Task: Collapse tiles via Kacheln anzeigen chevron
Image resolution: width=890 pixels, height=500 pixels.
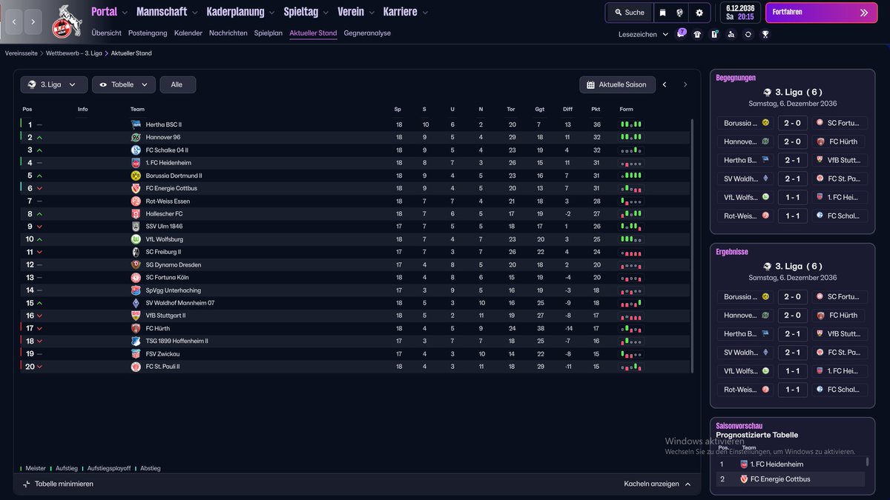Action: pyautogui.click(x=688, y=484)
